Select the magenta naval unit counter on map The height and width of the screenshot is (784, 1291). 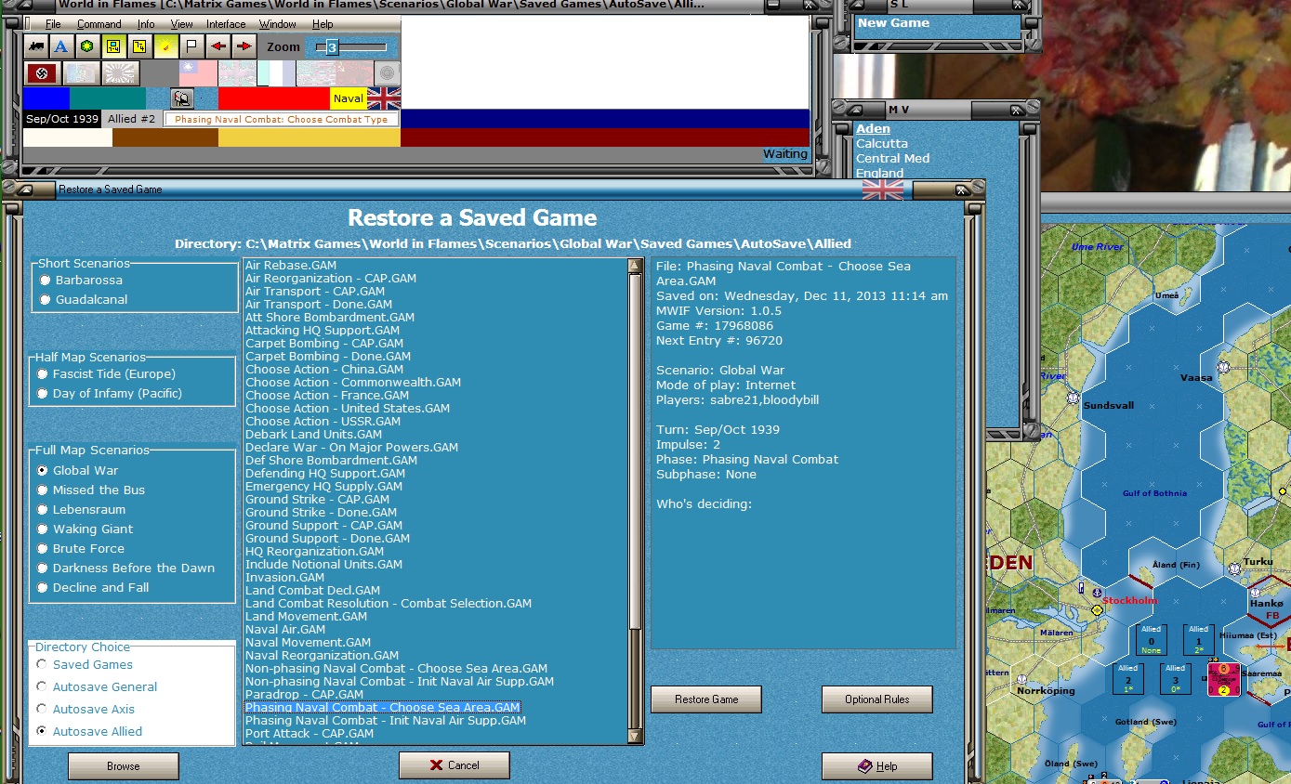tap(1223, 679)
